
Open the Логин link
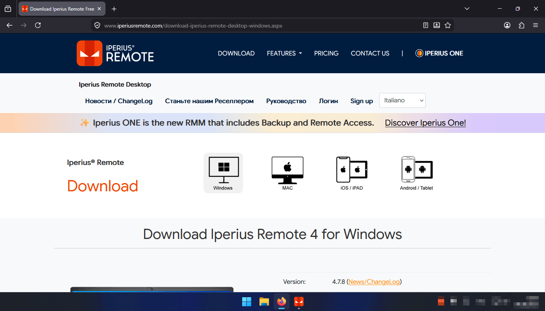[x=328, y=101]
